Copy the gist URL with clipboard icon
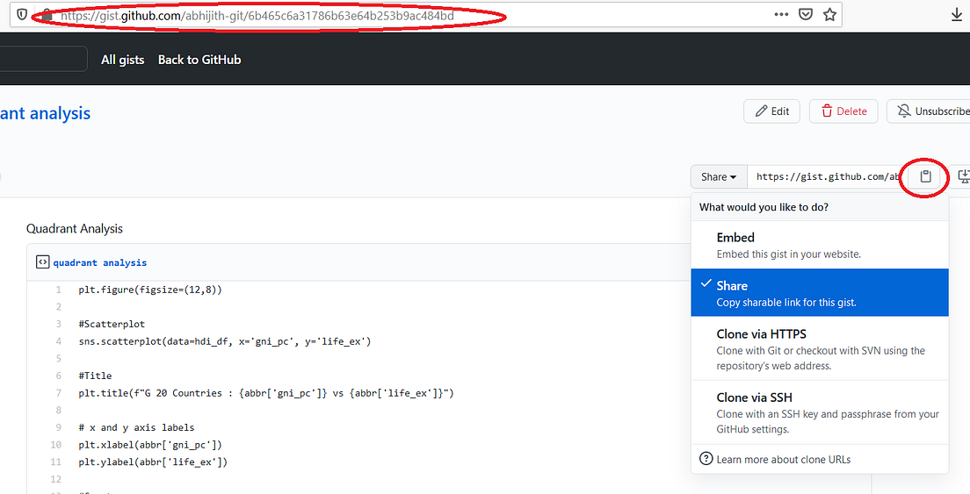The height and width of the screenshot is (494, 970). coord(925,176)
